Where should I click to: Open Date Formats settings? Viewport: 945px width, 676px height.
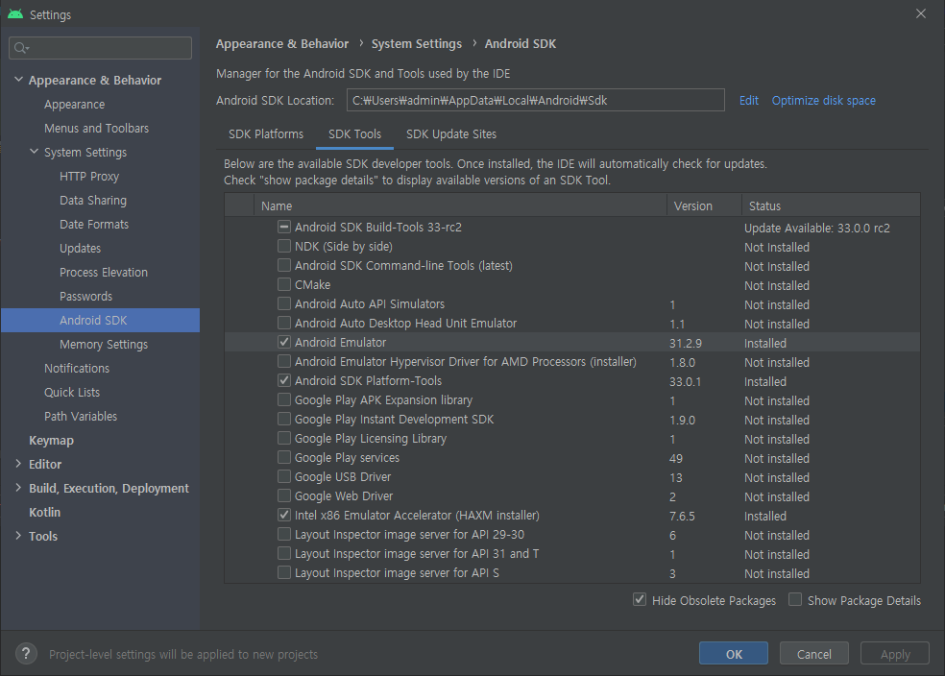point(94,224)
